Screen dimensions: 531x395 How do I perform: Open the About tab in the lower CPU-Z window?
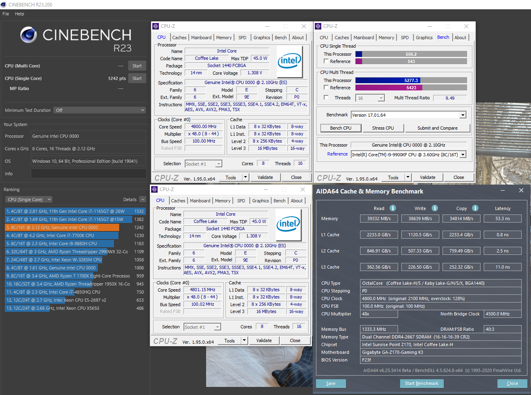tap(297, 201)
